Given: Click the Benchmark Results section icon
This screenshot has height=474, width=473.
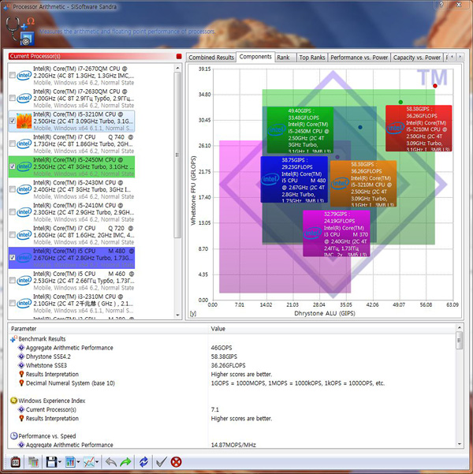Looking at the screenshot, I should (x=13, y=339).
